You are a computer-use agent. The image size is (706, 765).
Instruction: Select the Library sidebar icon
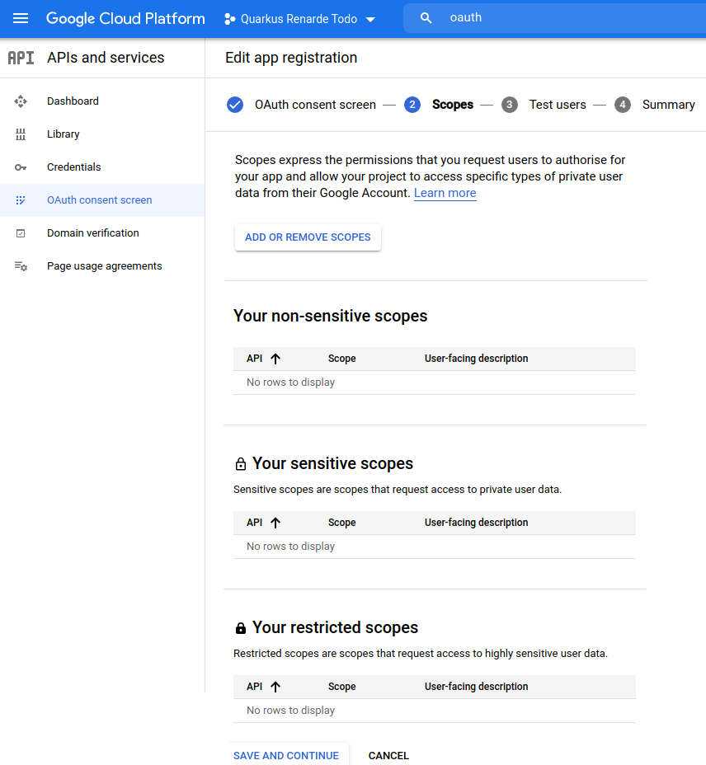click(20, 134)
